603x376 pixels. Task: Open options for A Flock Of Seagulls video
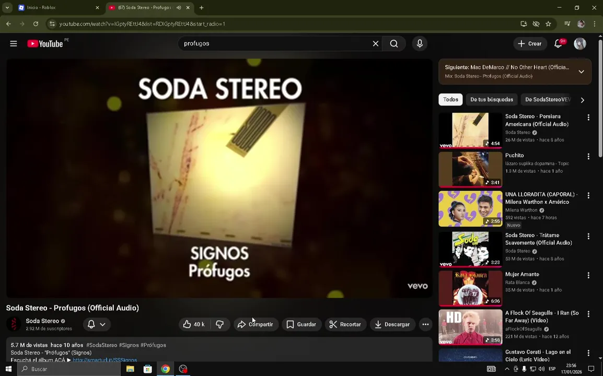pos(588,314)
